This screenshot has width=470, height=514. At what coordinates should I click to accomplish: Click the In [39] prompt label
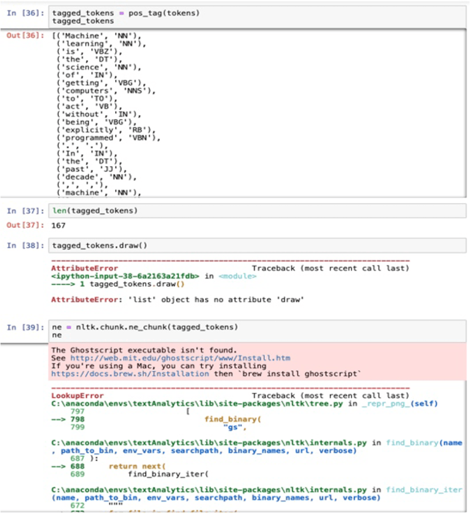pyautogui.click(x=25, y=327)
